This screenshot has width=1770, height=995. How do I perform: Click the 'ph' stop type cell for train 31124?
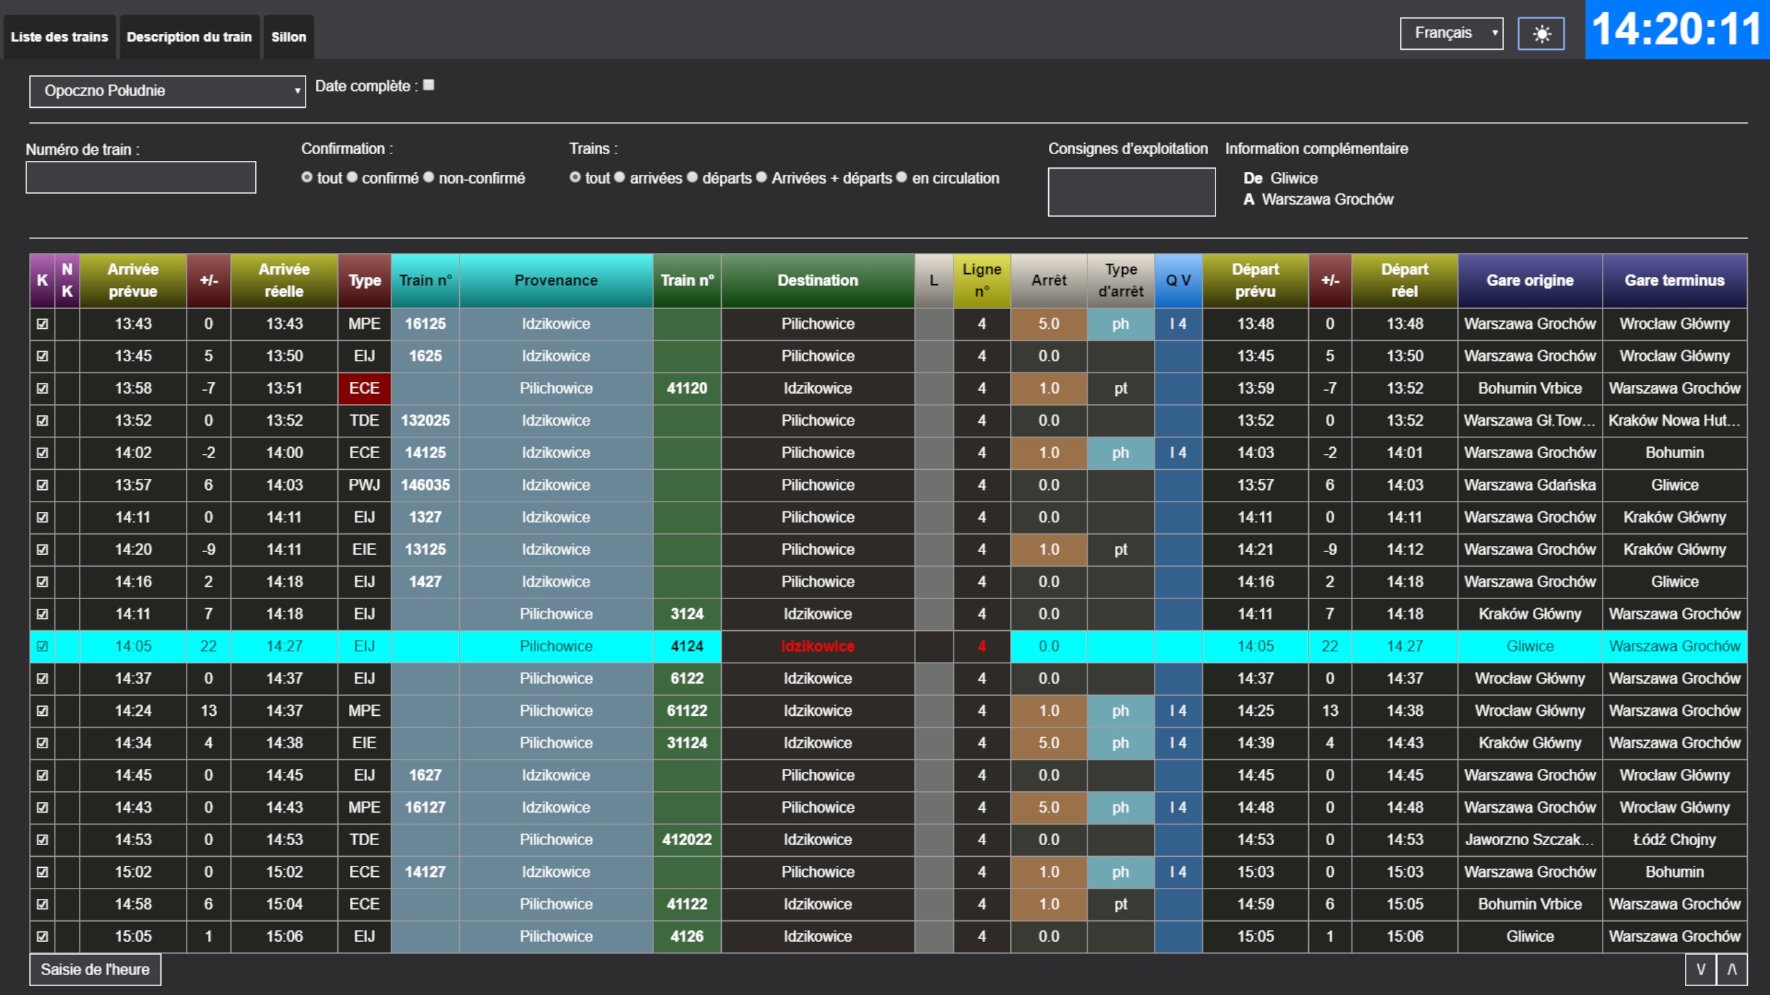click(x=1120, y=743)
